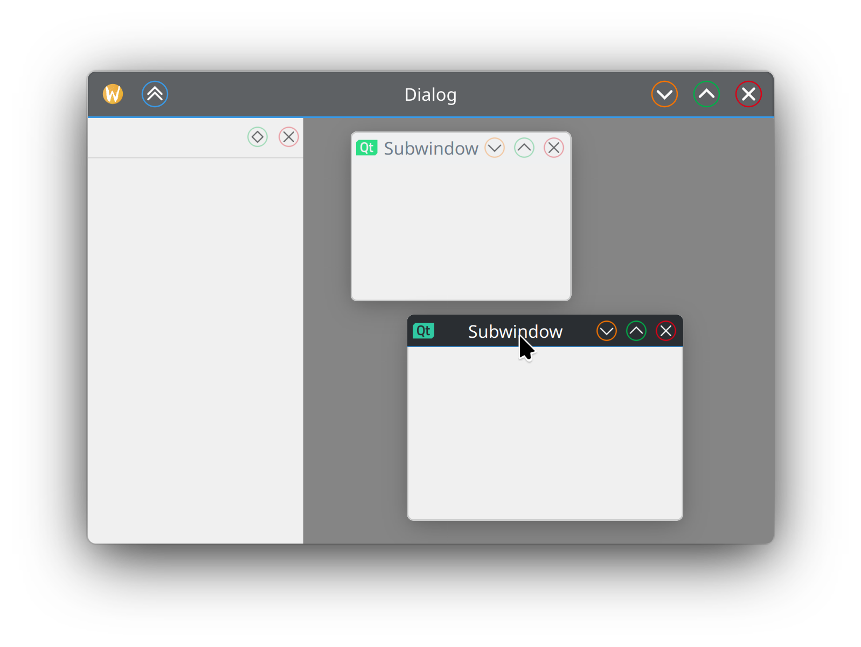
Task: Close the inactive light Subwindow
Action: 554,148
